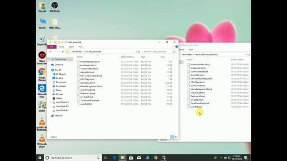
Task: Open Microsoft Store from taskbar
Action: (x=130, y=158)
